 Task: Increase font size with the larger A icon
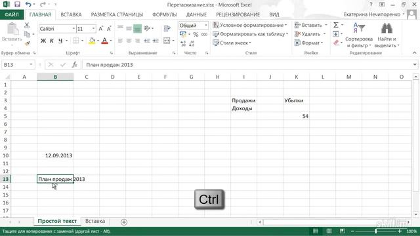[100, 29]
